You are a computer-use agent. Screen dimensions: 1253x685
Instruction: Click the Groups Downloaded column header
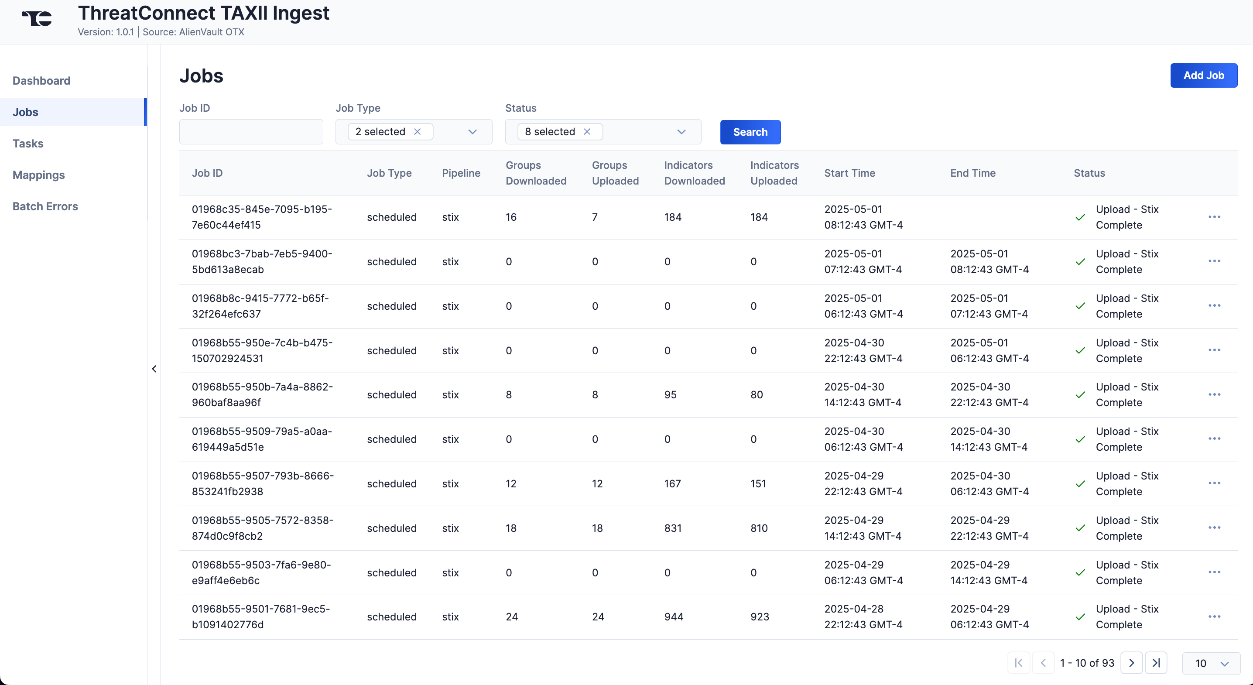coord(536,173)
